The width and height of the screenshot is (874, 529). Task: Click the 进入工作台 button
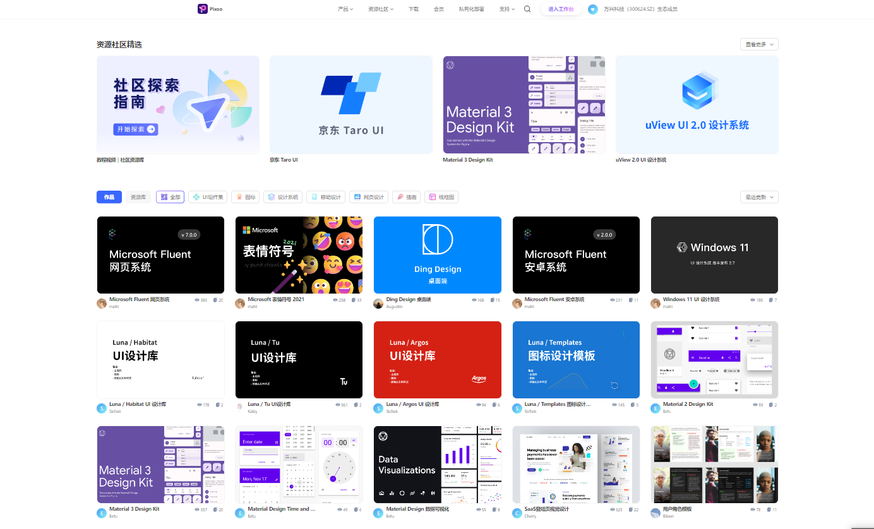pos(561,9)
